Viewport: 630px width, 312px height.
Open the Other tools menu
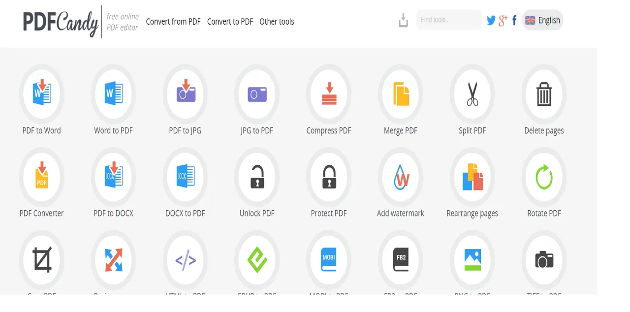click(x=277, y=22)
